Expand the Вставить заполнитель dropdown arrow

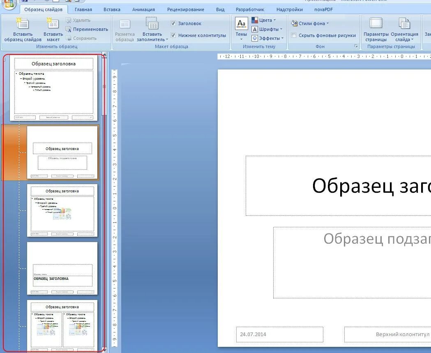[x=167, y=39]
